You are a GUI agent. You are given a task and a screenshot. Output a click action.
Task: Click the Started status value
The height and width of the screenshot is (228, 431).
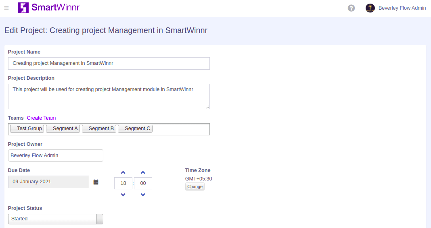19,219
